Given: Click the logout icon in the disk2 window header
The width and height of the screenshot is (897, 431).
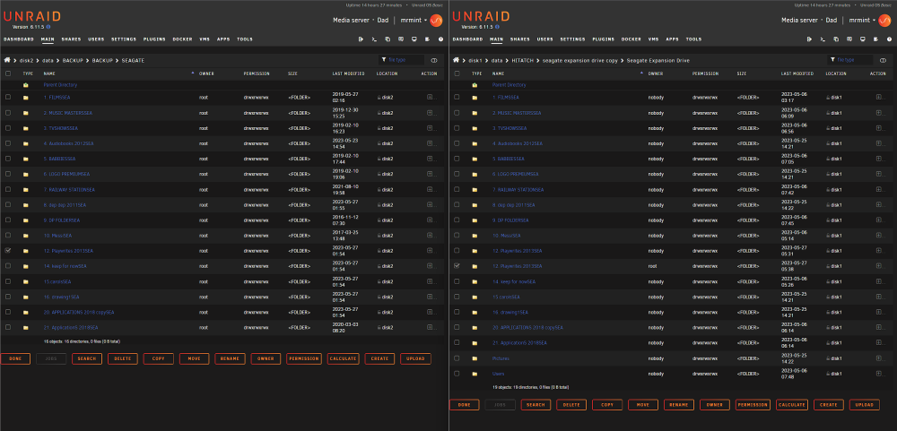Looking at the screenshot, I should [x=361, y=39].
